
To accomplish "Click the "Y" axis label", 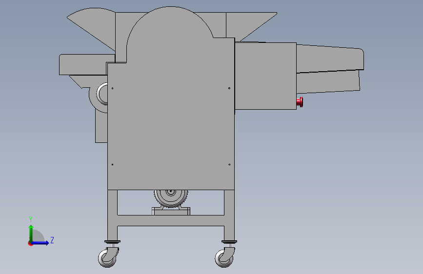I will coord(31,219).
